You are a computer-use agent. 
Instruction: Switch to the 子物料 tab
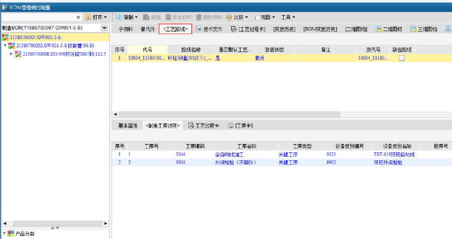126,29
